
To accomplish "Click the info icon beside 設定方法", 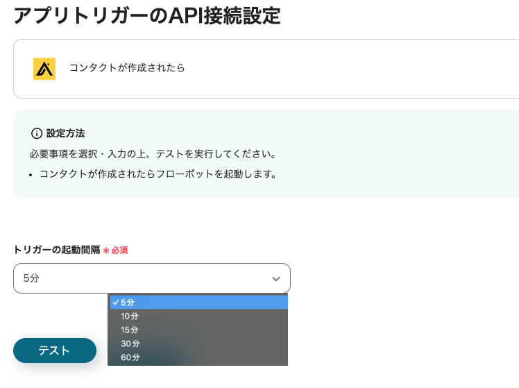I will (37, 133).
